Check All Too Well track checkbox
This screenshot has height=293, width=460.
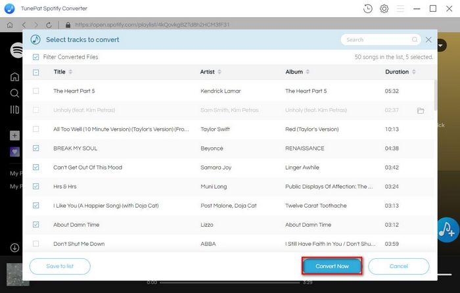pyautogui.click(x=35, y=129)
